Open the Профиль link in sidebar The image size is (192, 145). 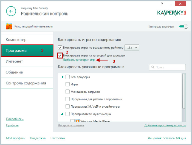pyautogui.click(x=12, y=125)
